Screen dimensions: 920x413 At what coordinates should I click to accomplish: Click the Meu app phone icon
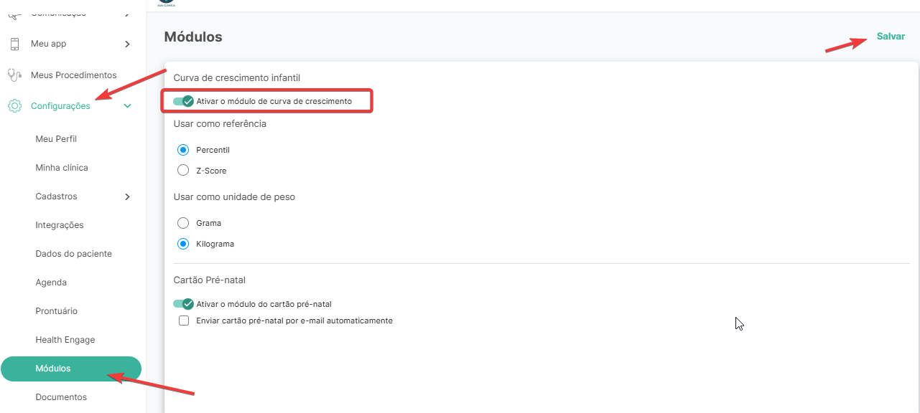(x=14, y=44)
